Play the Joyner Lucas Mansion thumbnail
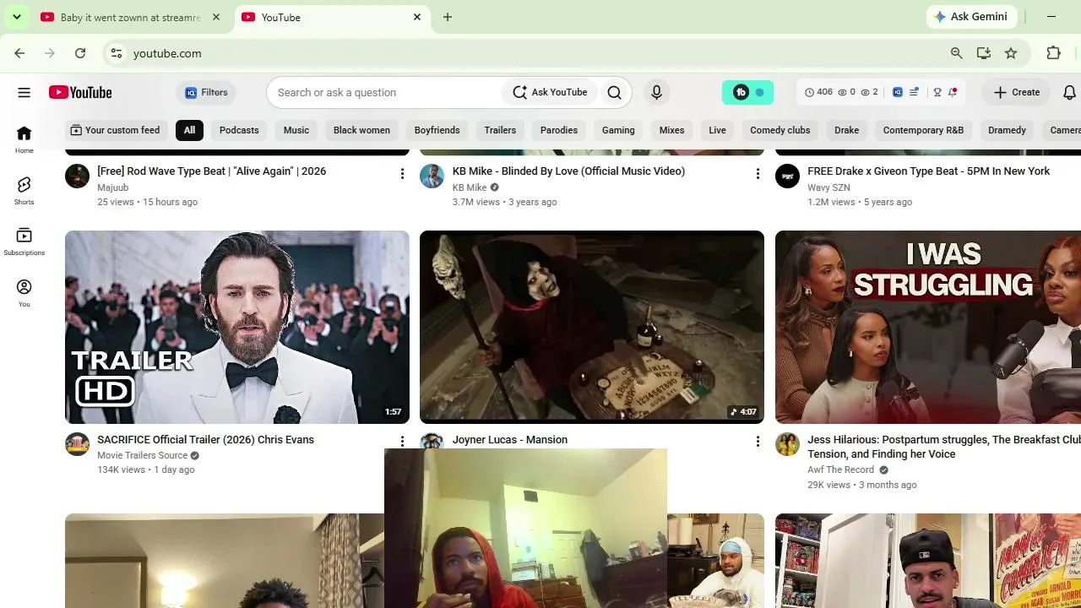Screen dimensions: 1081x608 point(592,327)
